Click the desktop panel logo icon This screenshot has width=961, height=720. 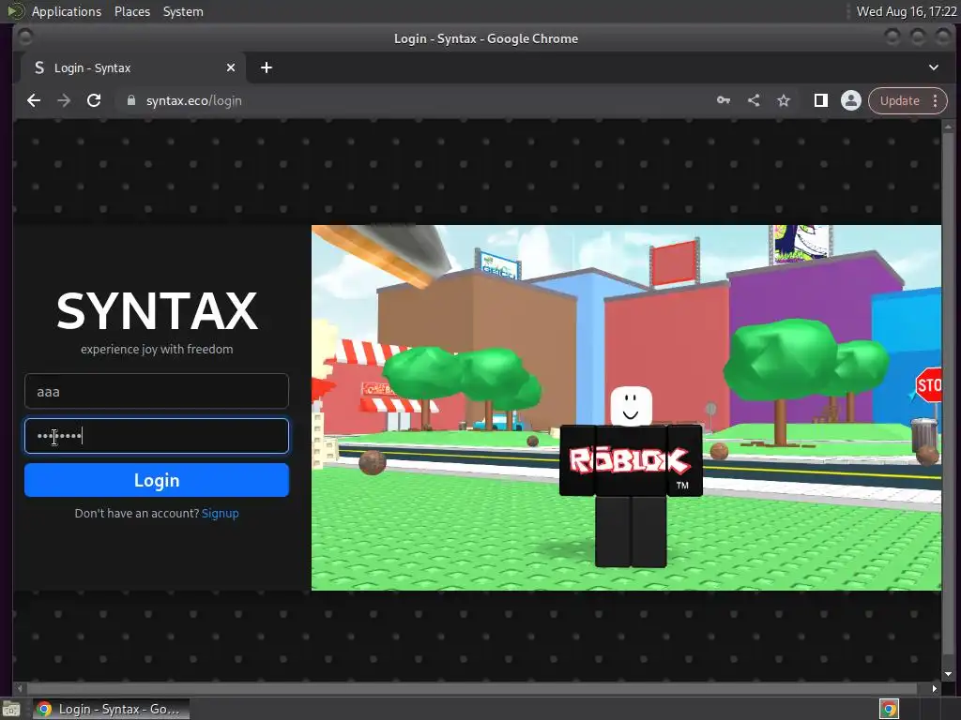(15, 11)
